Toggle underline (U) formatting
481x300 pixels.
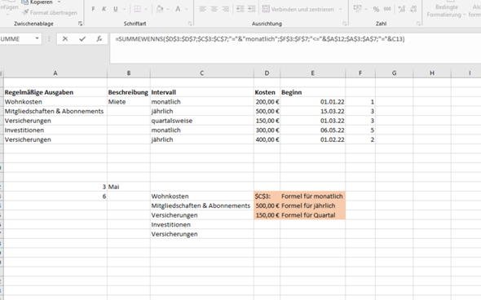tap(115, 9)
